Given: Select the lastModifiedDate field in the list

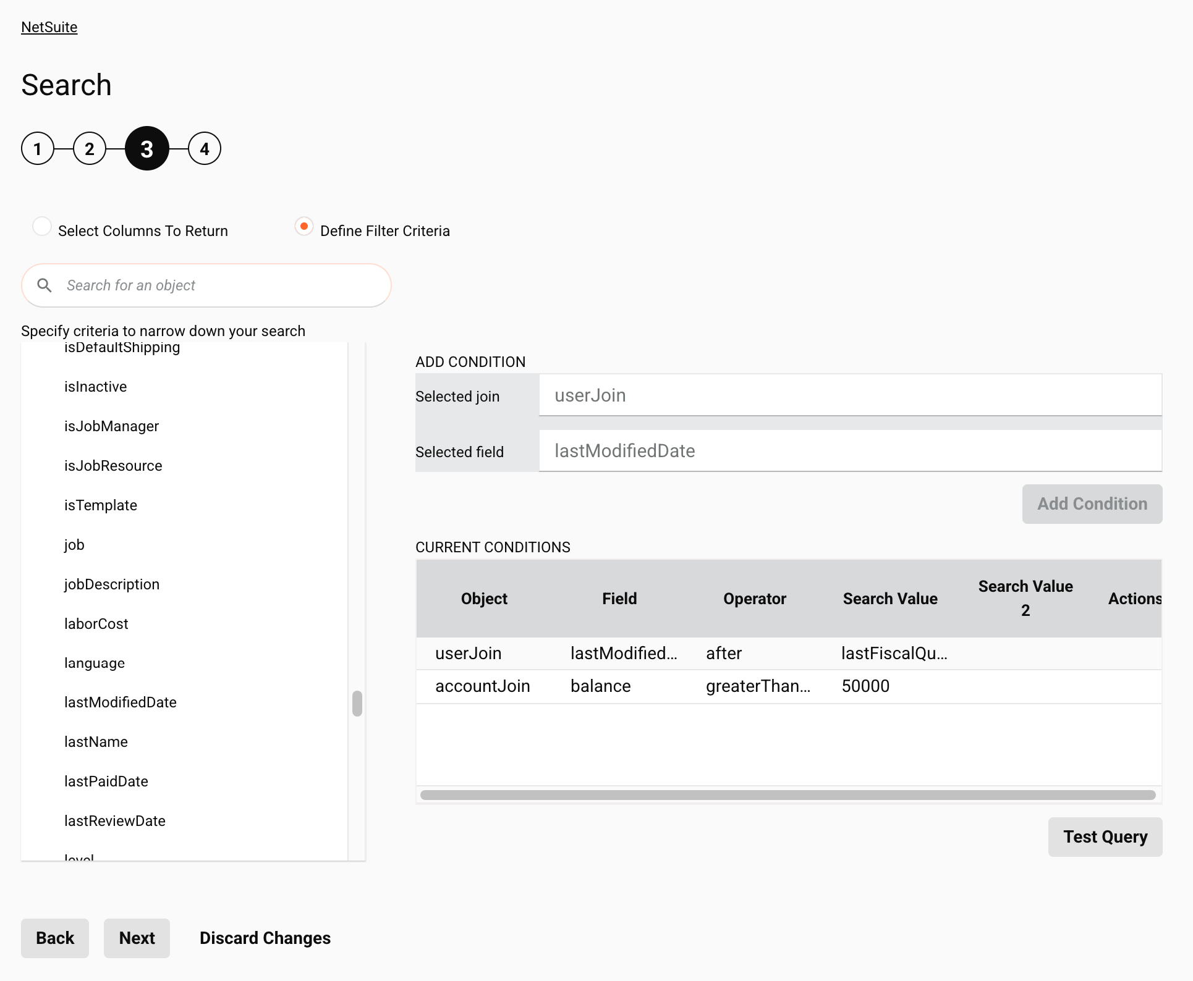Looking at the screenshot, I should [121, 702].
